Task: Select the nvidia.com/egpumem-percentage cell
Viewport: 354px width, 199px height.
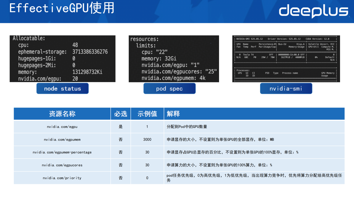Action: pyautogui.click(x=62, y=152)
